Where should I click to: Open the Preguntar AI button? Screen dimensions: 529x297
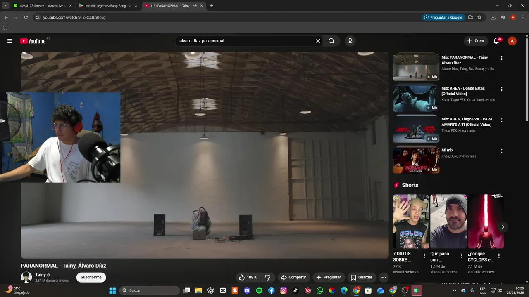click(329, 277)
